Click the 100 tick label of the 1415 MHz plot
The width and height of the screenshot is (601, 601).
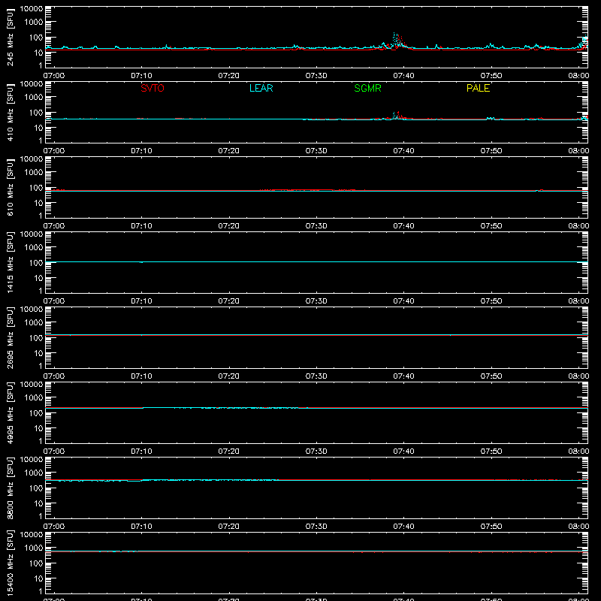tap(36, 263)
